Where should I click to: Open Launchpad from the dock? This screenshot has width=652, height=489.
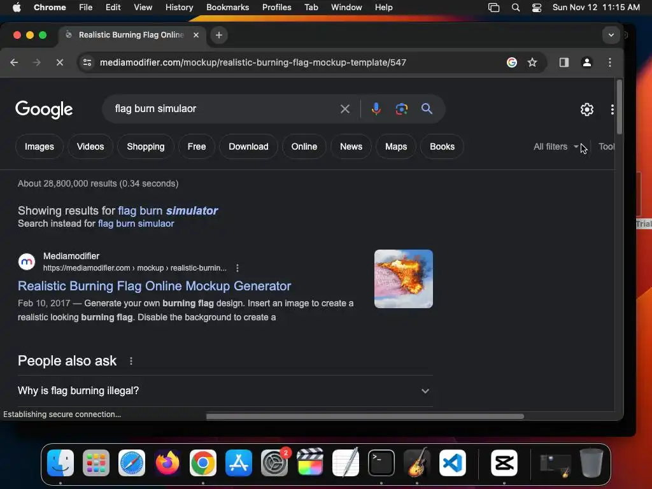click(96, 463)
